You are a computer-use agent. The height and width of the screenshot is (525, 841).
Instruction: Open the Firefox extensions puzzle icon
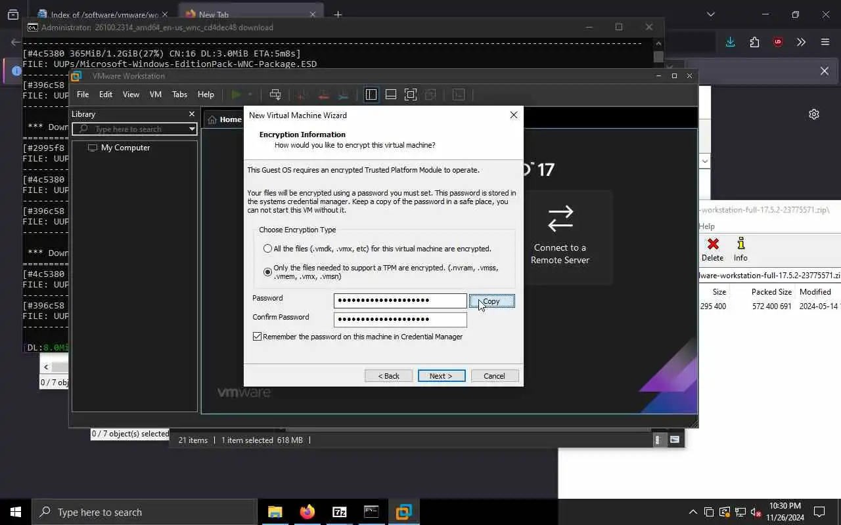click(754, 42)
